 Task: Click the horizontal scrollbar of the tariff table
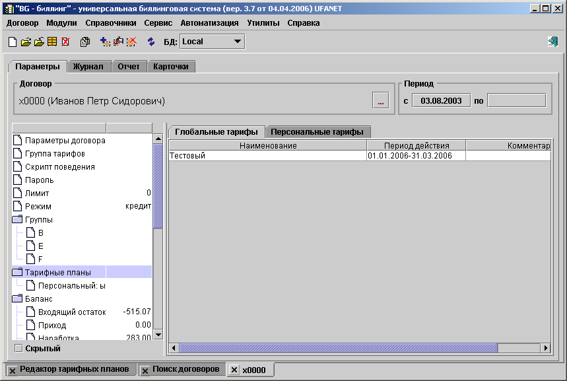338,348
